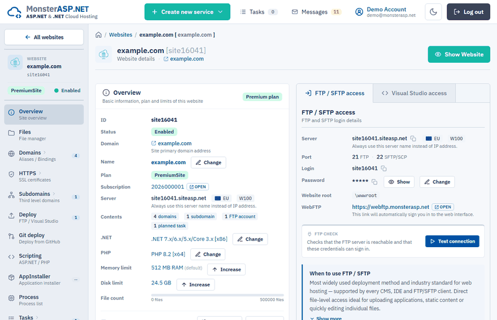Open the HTTPS SSL certificates section
This screenshot has height=320, width=497.
click(44, 176)
